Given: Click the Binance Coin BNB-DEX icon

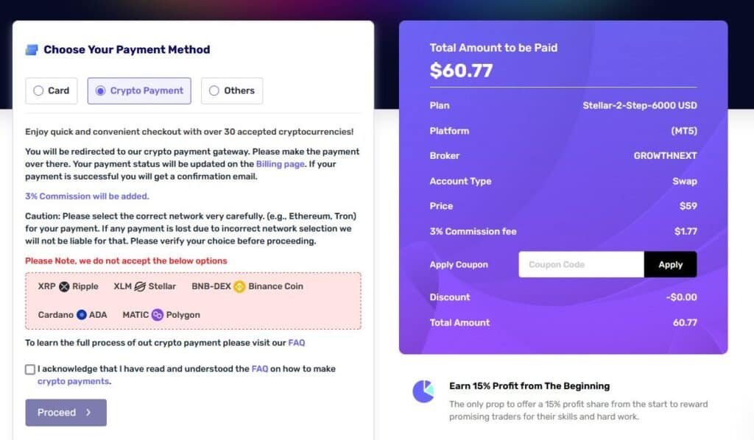Looking at the screenshot, I should (x=240, y=286).
